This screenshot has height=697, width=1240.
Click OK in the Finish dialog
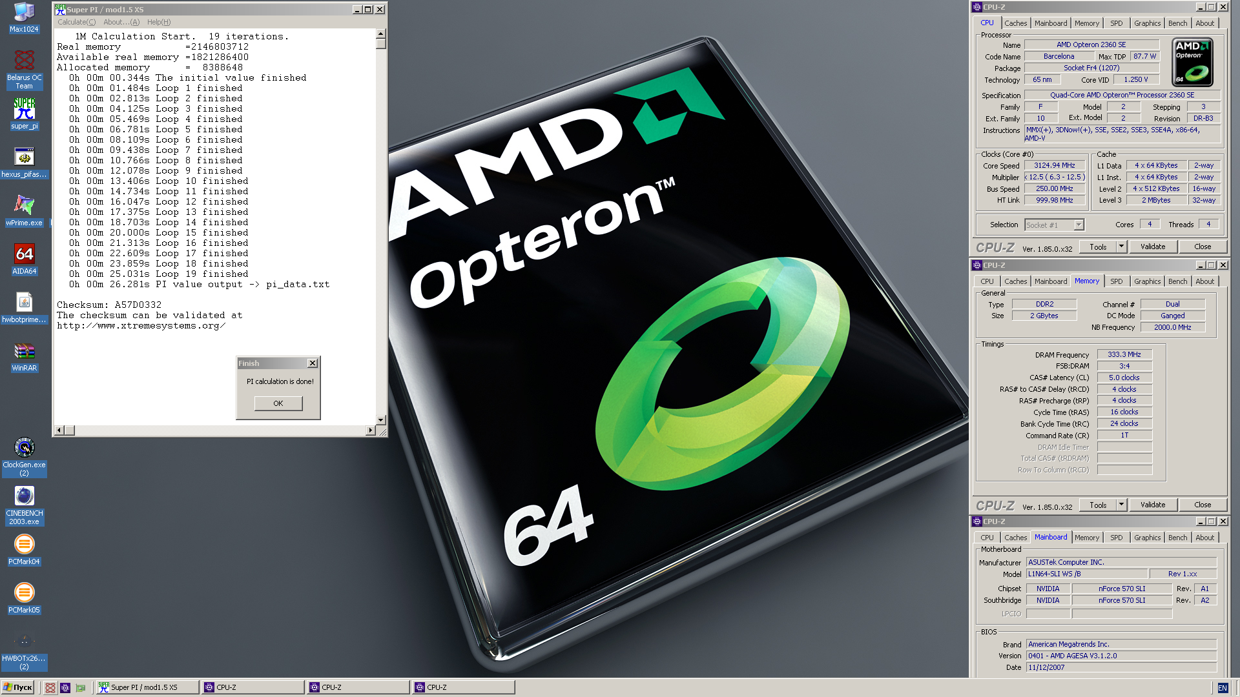(x=278, y=403)
